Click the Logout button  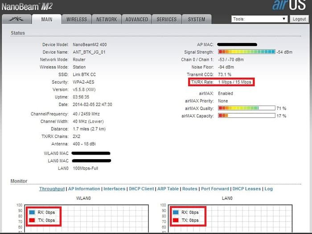(x=299, y=19)
